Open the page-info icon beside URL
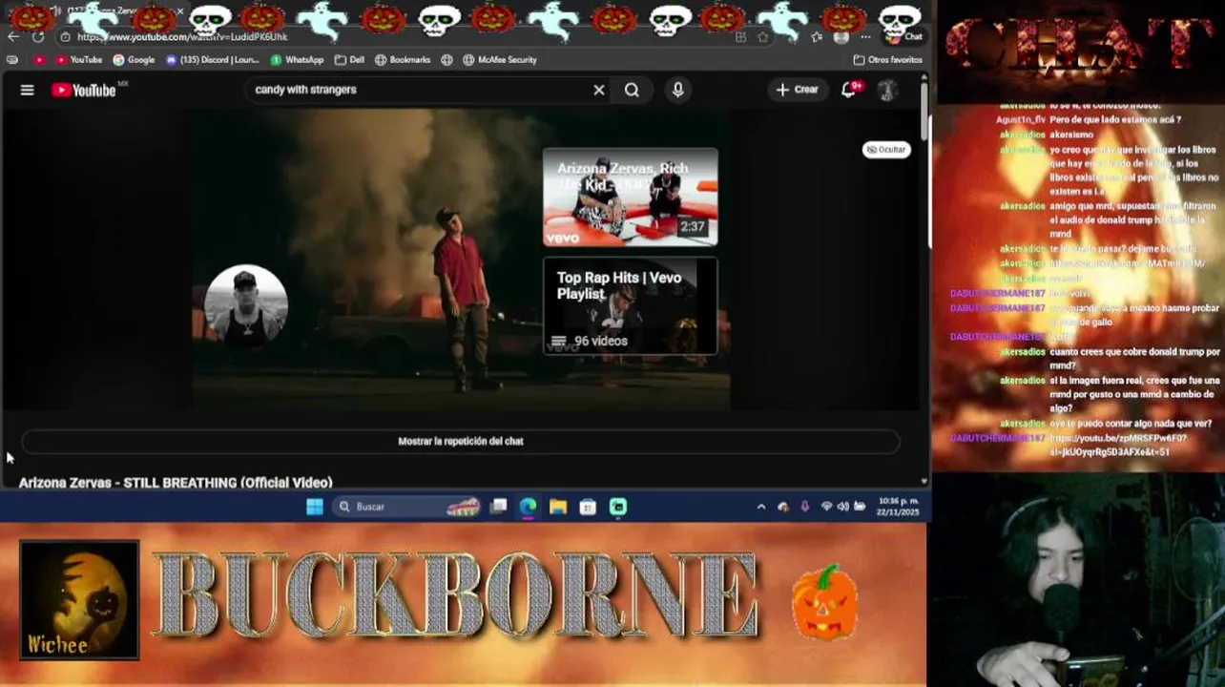Viewport: 1225px width, 687px height. click(x=65, y=36)
